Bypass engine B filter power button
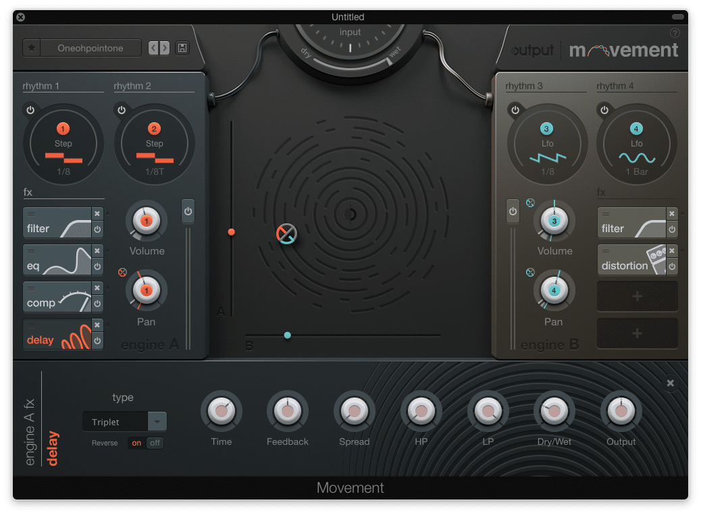Screen dimensions: 701x515 [671, 229]
